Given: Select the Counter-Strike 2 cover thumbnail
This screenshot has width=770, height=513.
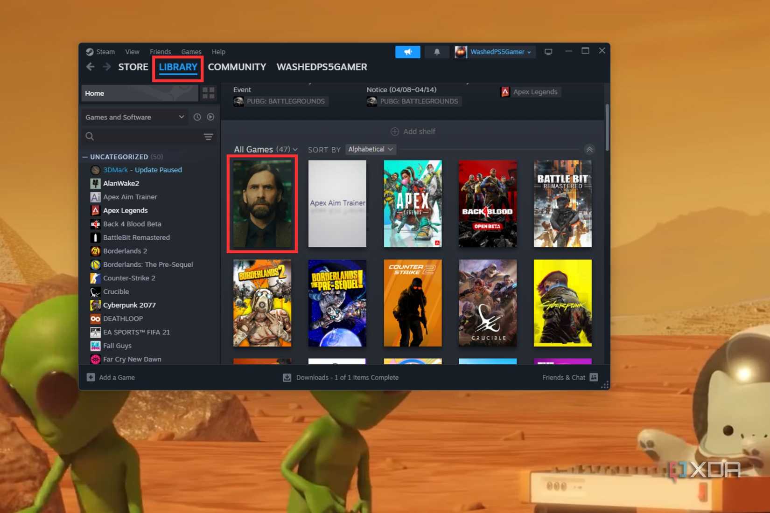Looking at the screenshot, I should click(412, 303).
